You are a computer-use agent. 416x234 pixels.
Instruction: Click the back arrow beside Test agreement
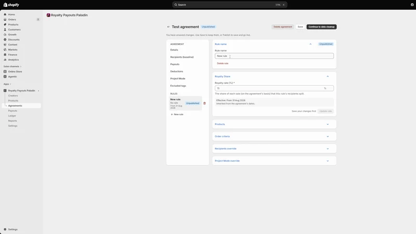[x=168, y=27]
